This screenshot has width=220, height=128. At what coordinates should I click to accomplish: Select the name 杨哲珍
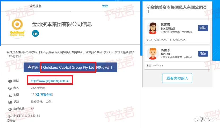coord(165,50)
